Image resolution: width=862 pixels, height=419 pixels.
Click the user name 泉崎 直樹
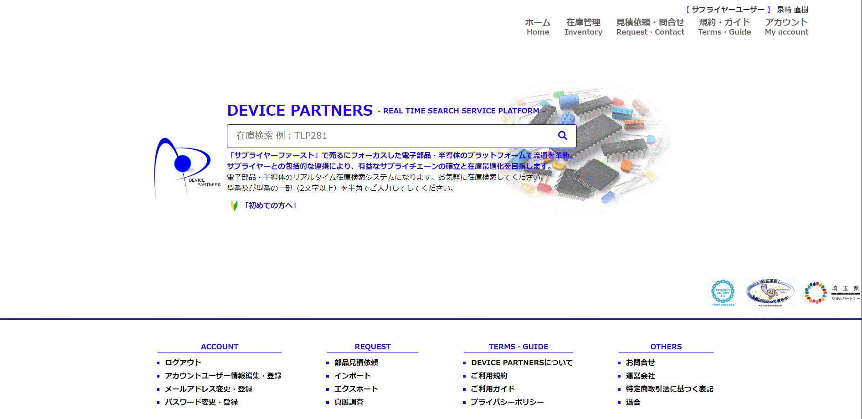pyautogui.click(x=792, y=10)
